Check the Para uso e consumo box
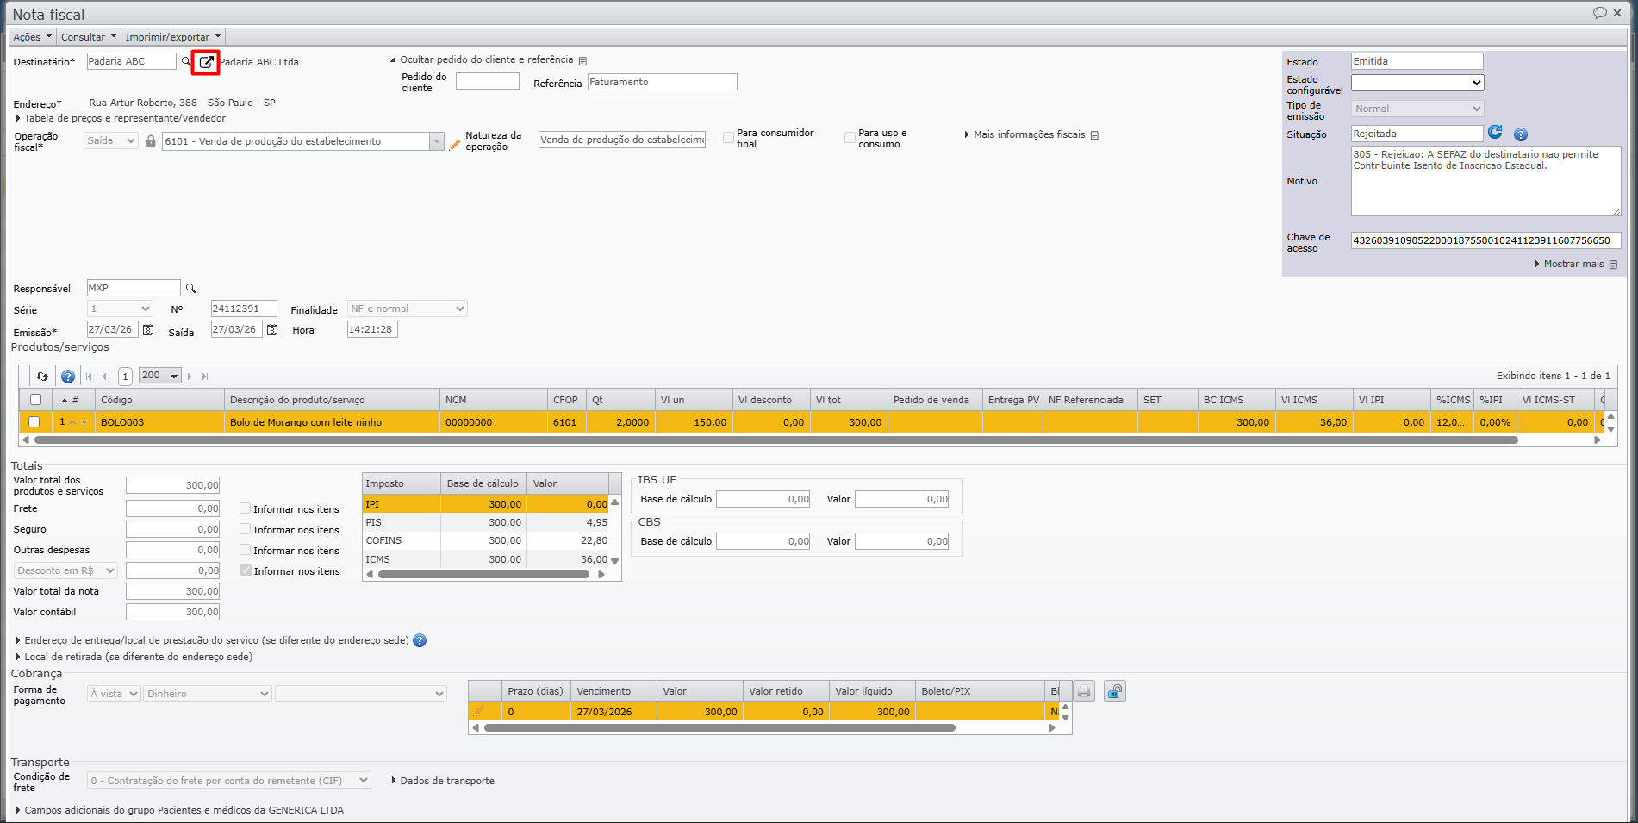This screenshot has height=823, width=1638. (850, 138)
